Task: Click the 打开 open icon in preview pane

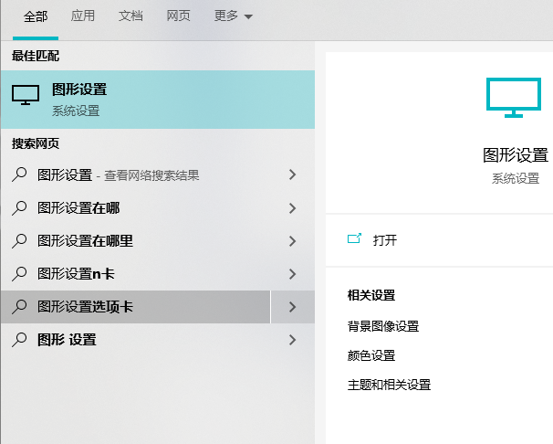Action: (x=354, y=239)
